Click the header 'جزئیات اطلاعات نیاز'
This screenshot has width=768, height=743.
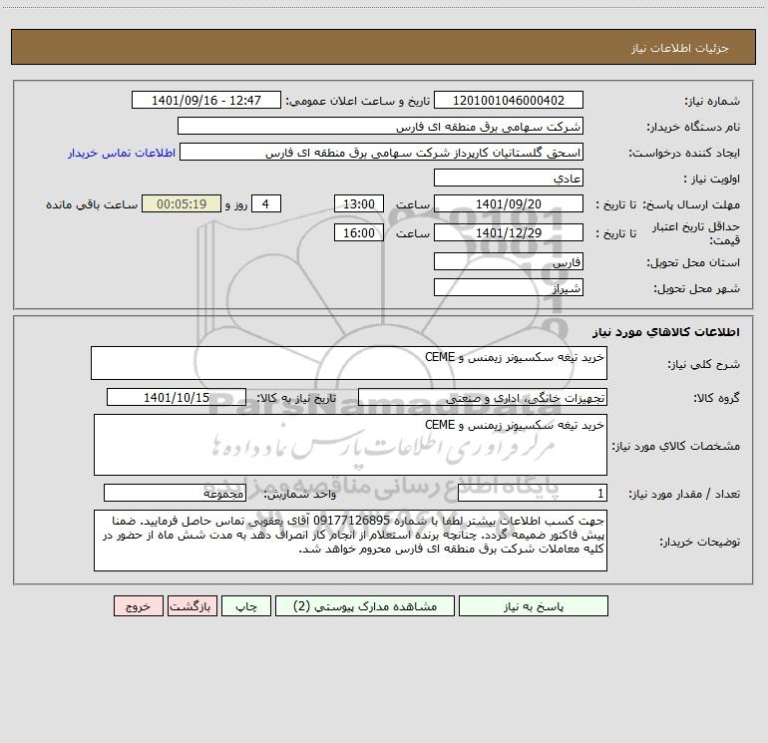coord(680,48)
